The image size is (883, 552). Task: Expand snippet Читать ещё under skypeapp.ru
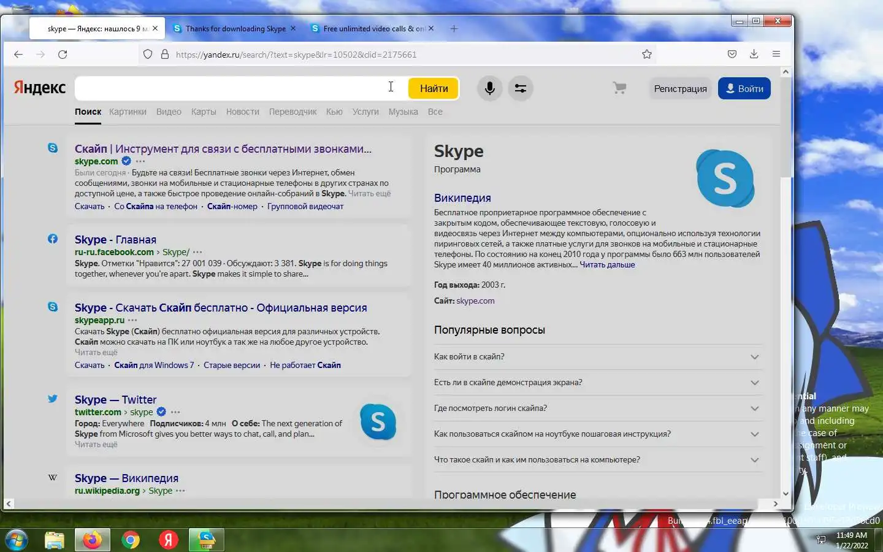96,352
